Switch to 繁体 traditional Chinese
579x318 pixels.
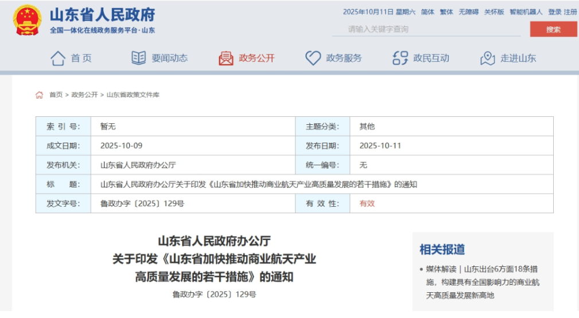446,12
